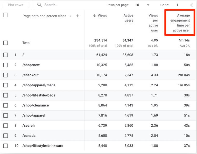Add a dimension with the plus icon
This screenshot has width=197, height=154.
[78, 16]
